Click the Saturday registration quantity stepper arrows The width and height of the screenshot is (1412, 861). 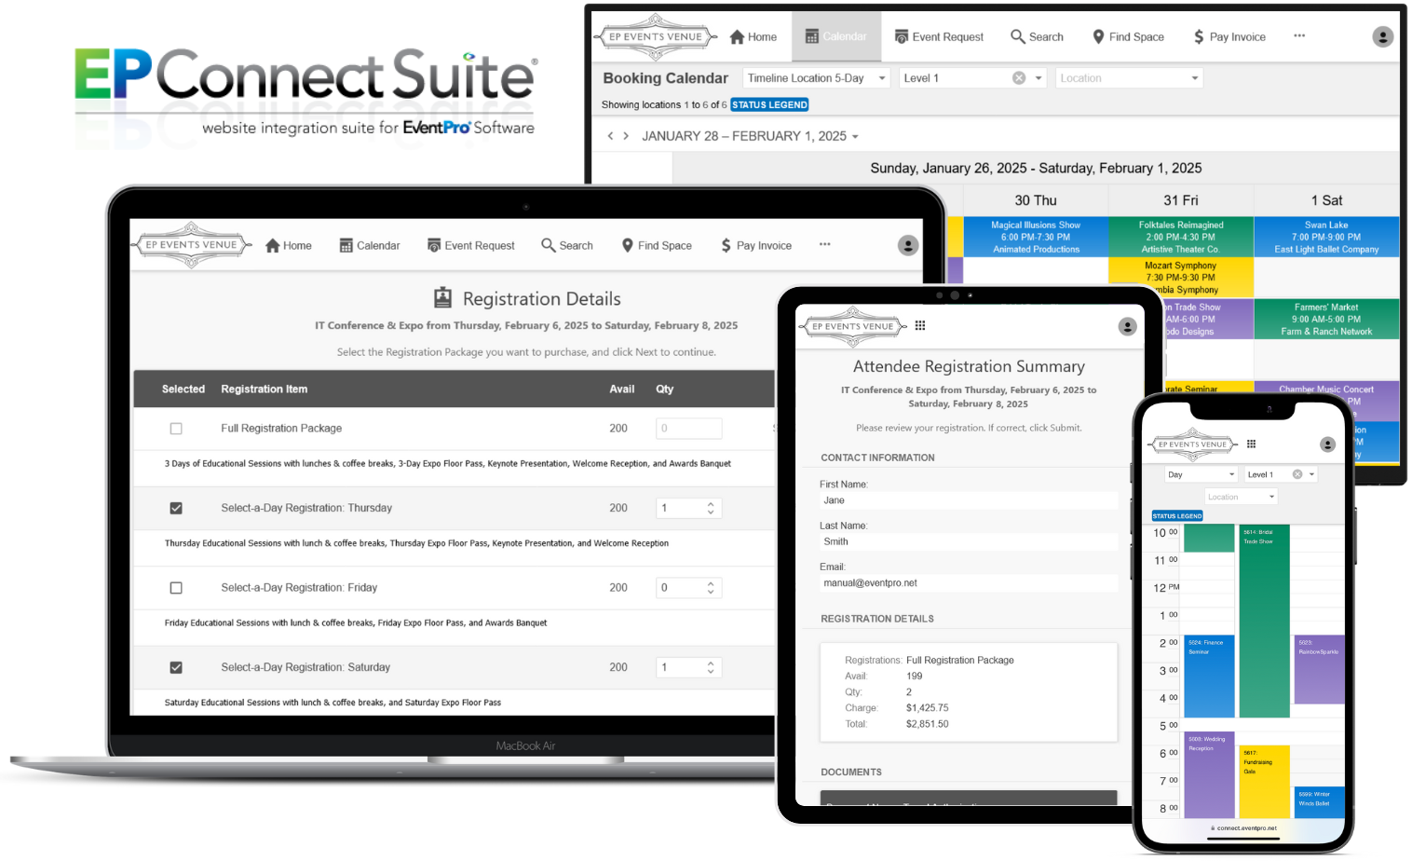[711, 667]
